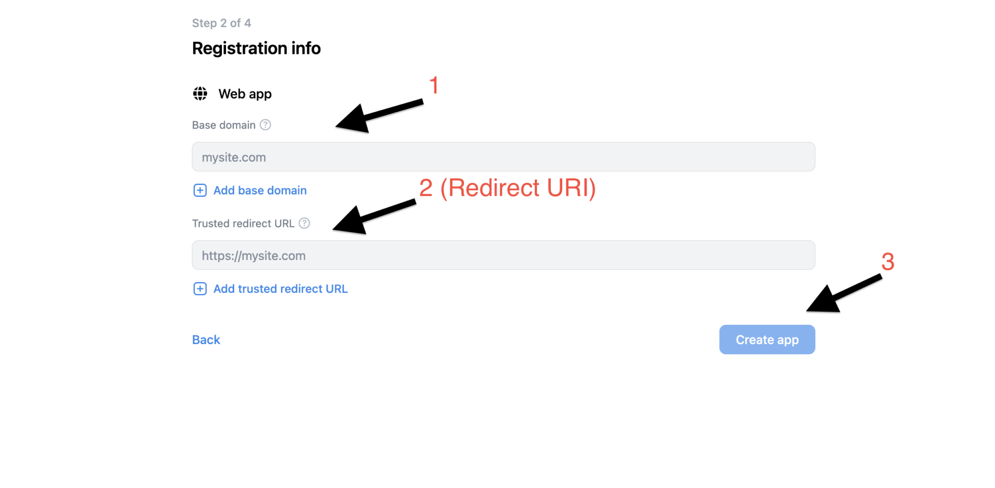Click the globe icon beside Web app
This screenshot has width=995, height=488.
click(200, 94)
